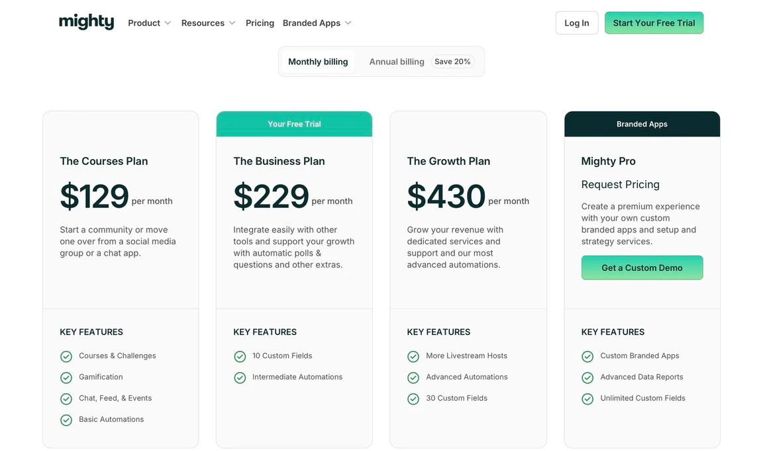Open the mighty logo homepage link
Viewport: 763px width, 451px height.
86,22
